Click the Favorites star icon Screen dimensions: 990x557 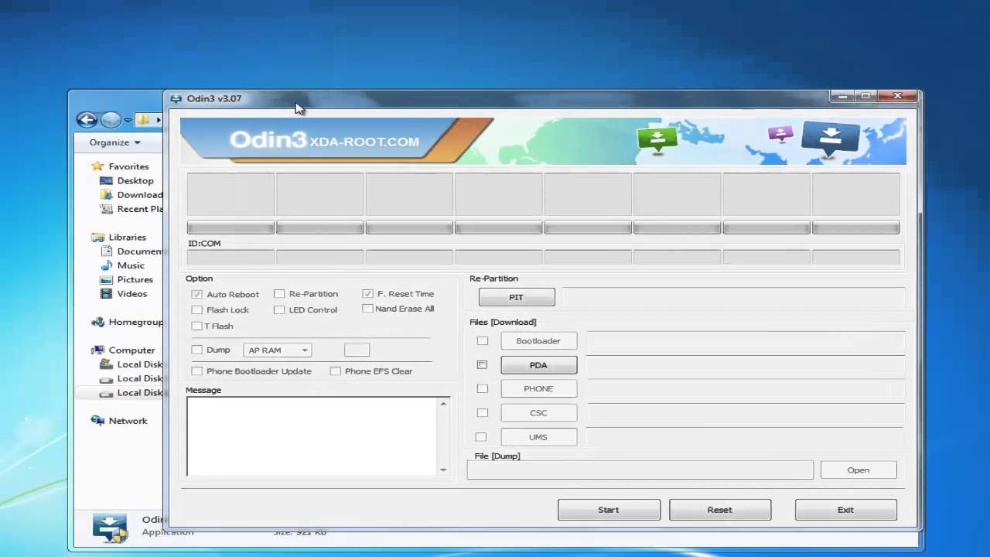click(97, 166)
